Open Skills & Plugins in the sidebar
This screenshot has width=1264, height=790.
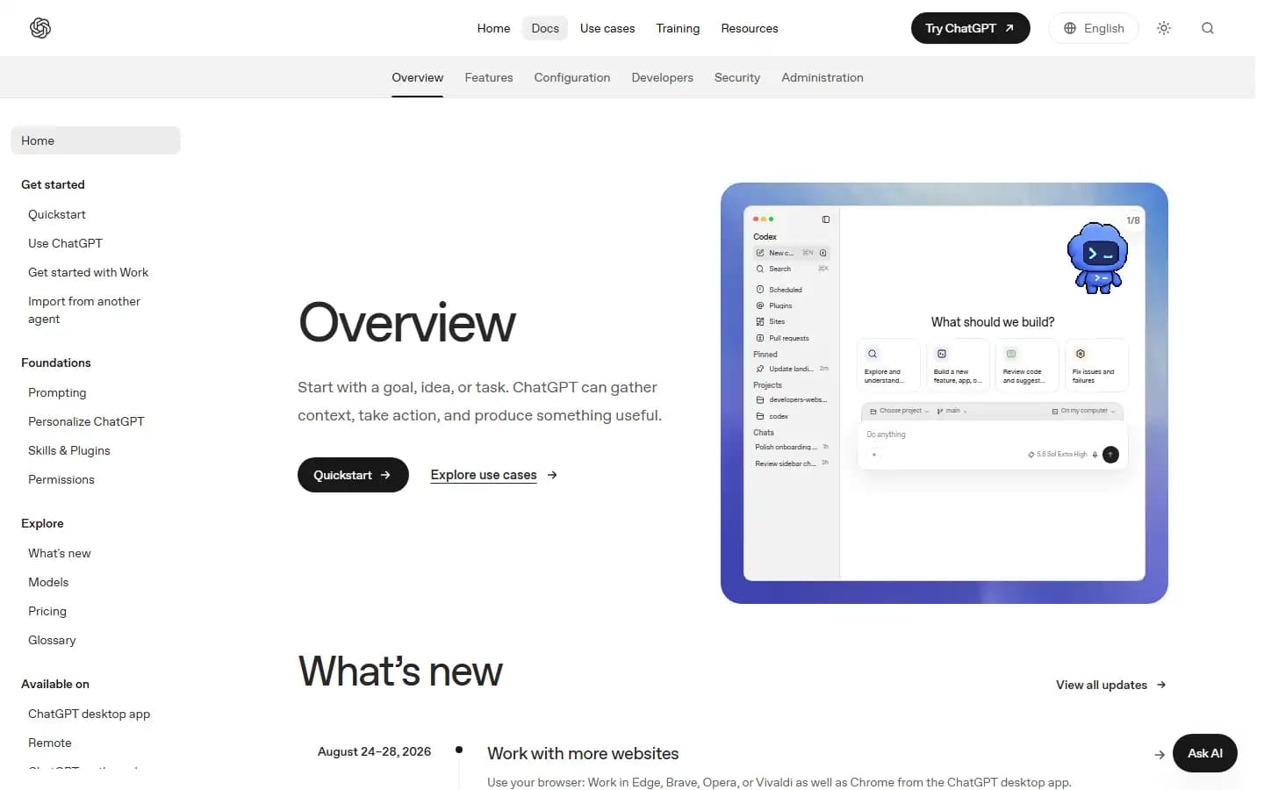tap(69, 450)
